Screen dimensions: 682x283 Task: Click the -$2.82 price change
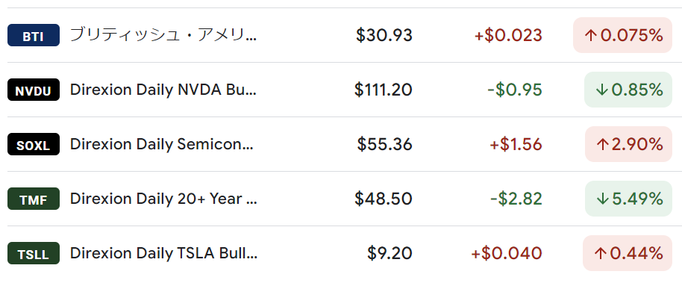point(516,199)
